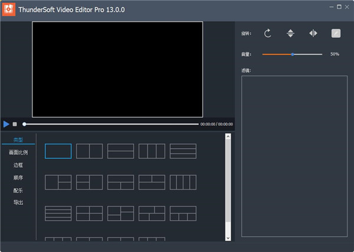Click the flip vertical icon

click(x=290, y=34)
